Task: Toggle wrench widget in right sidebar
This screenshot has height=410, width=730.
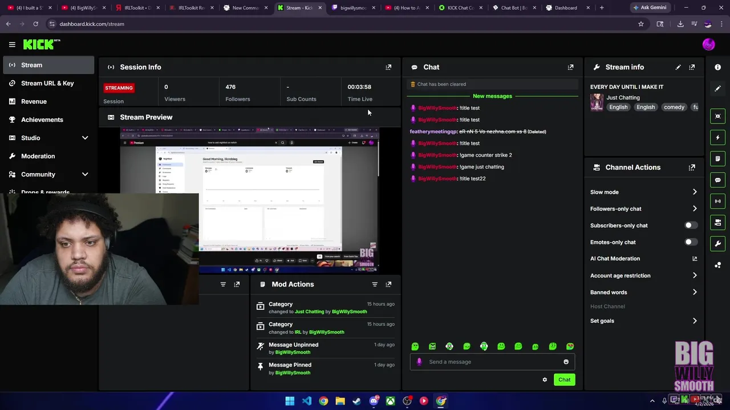Action: pos(718,244)
